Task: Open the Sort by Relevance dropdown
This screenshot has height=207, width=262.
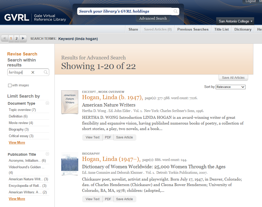Action: coord(230,87)
